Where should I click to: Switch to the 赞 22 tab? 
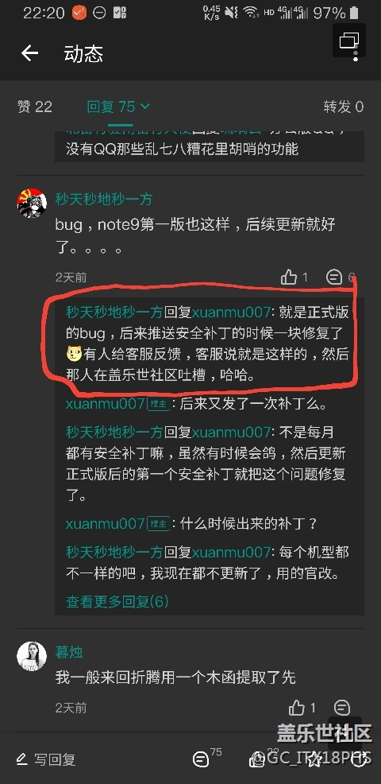click(34, 107)
